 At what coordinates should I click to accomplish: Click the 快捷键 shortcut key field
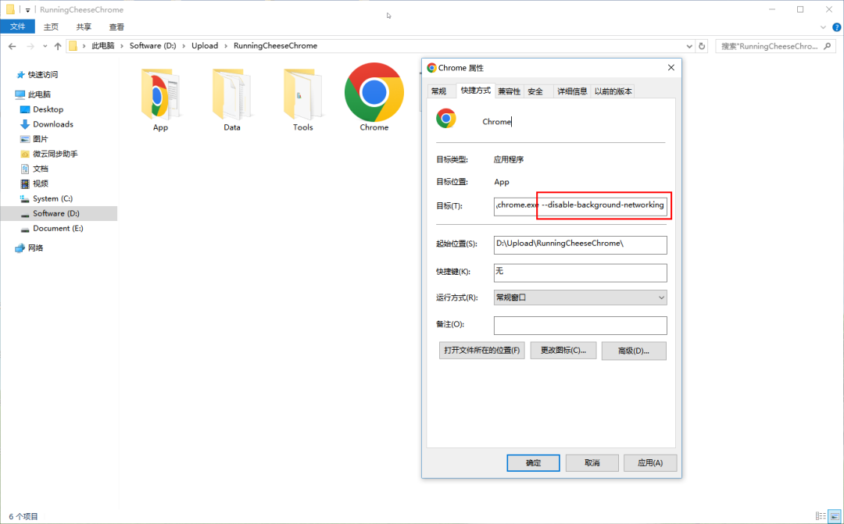coord(580,273)
